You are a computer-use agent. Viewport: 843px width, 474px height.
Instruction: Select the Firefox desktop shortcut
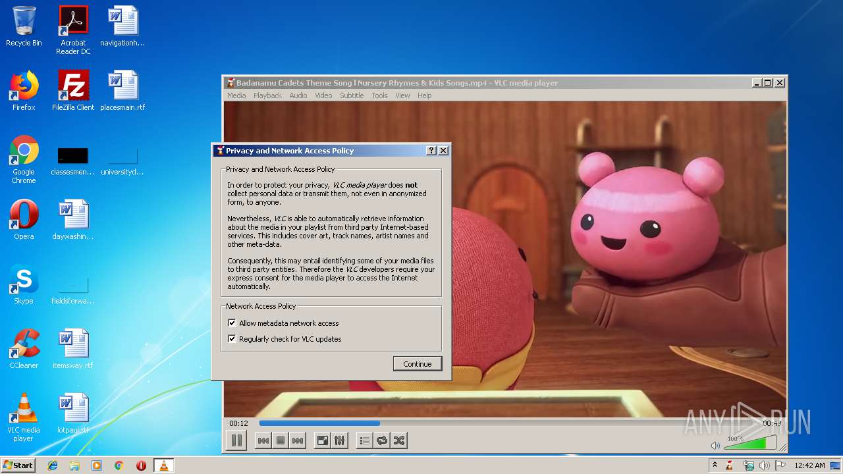click(x=24, y=91)
